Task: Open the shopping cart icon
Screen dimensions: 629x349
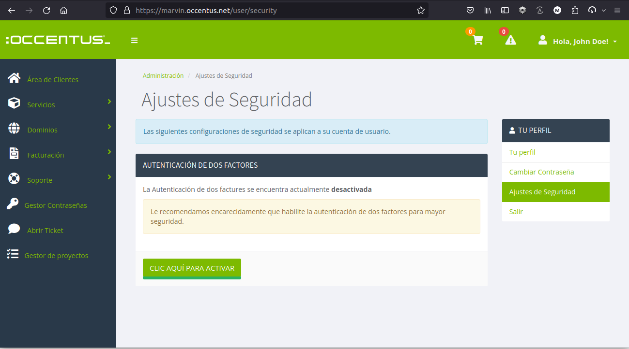Action: 477,41
